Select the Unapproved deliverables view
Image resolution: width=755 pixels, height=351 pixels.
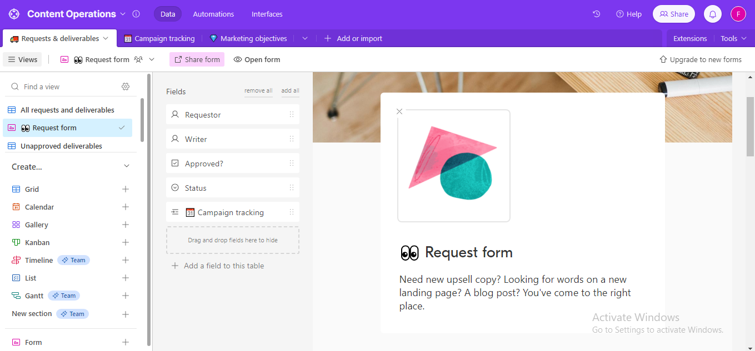(x=61, y=146)
